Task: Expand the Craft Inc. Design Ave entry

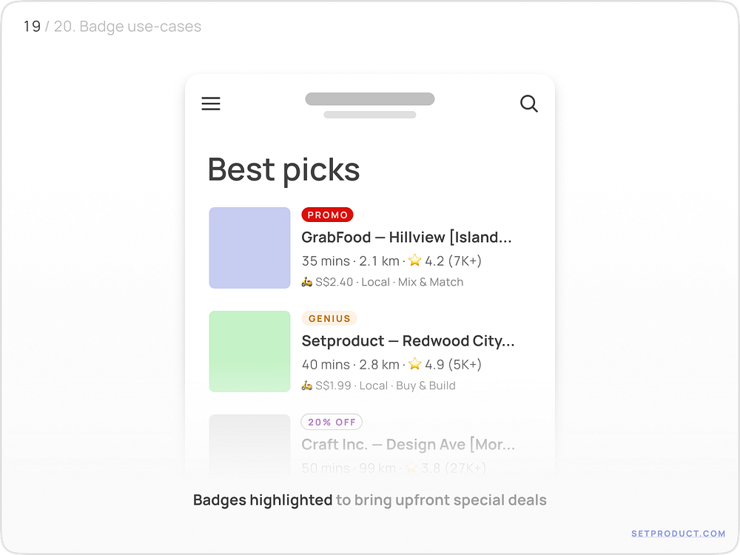Action: pyautogui.click(x=409, y=444)
